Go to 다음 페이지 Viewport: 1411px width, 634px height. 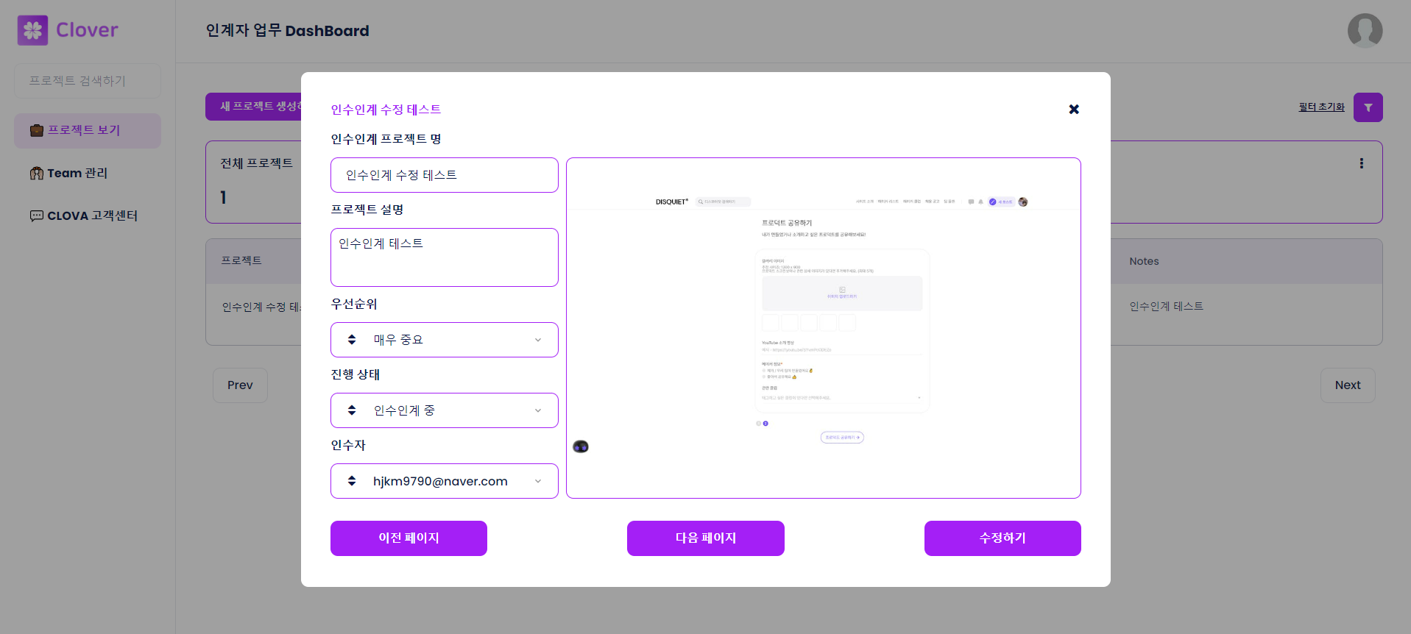coord(706,538)
